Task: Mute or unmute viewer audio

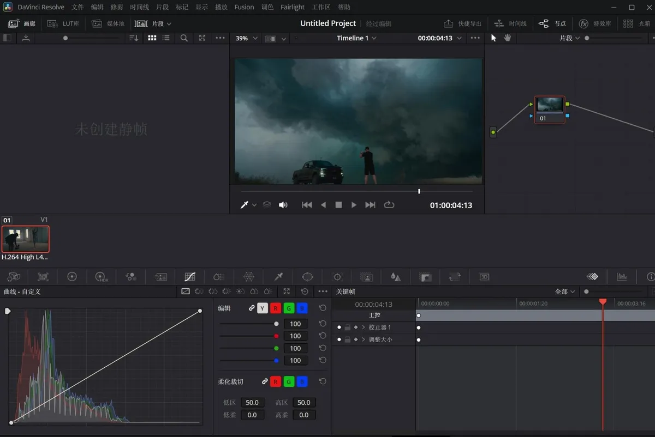Action: click(x=283, y=205)
